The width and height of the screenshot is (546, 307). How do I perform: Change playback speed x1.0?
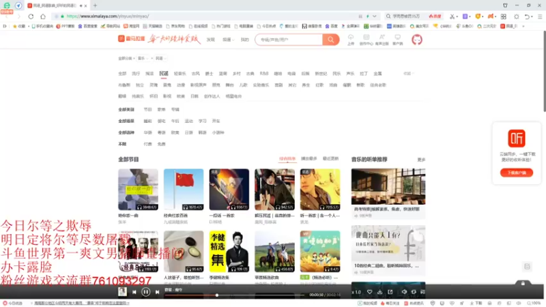point(356,292)
